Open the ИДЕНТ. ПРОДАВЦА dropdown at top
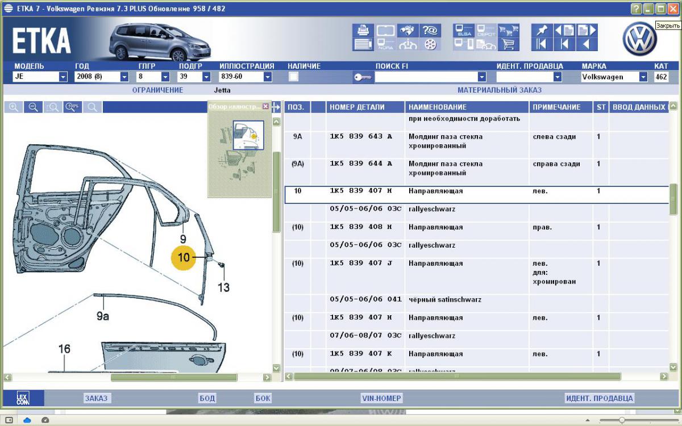 click(558, 77)
